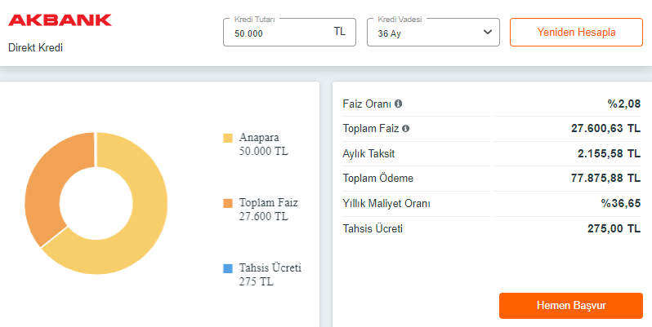Click the Toplam Ödeme amount 77.875,88 TL
Viewport: 652px width, 327px height.
click(597, 178)
